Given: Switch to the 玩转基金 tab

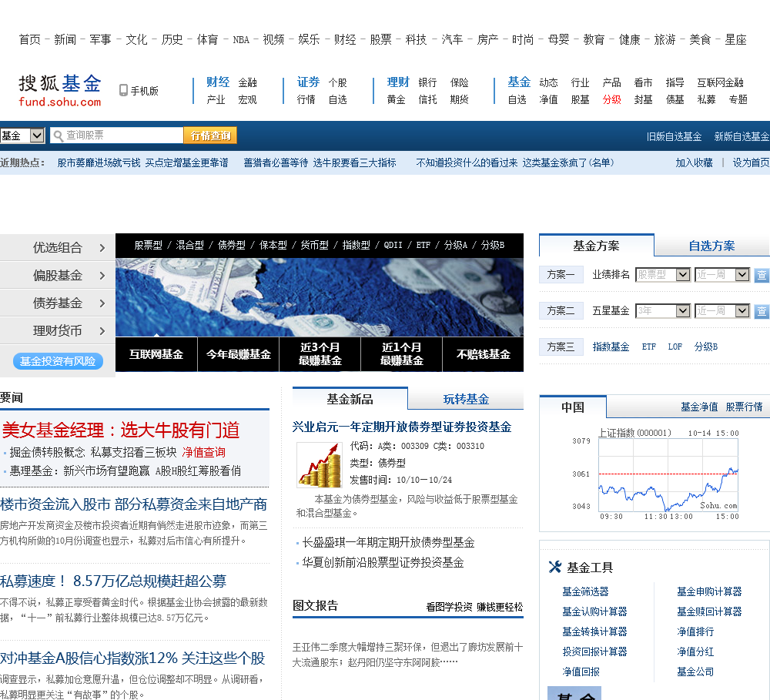Looking at the screenshot, I should (x=466, y=399).
